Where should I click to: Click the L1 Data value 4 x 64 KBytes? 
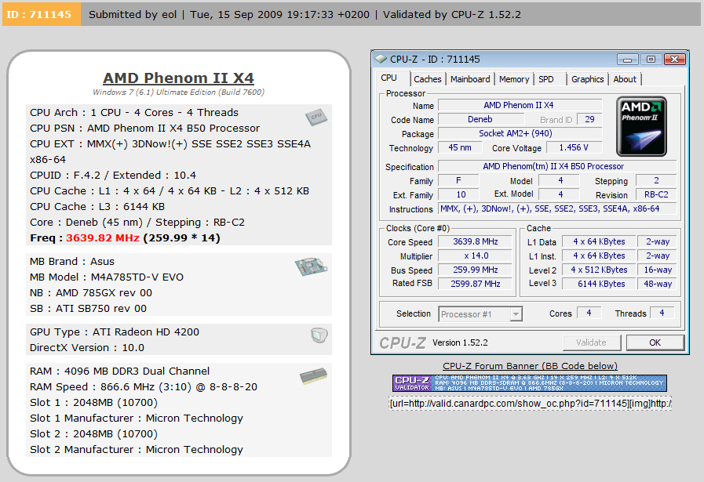(x=599, y=241)
